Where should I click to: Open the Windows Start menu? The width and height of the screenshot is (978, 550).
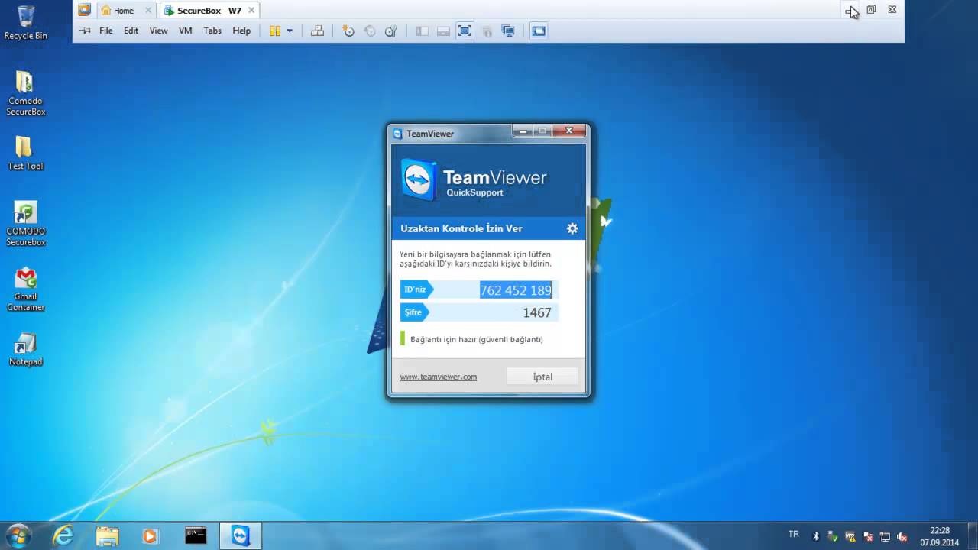tap(18, 535)
